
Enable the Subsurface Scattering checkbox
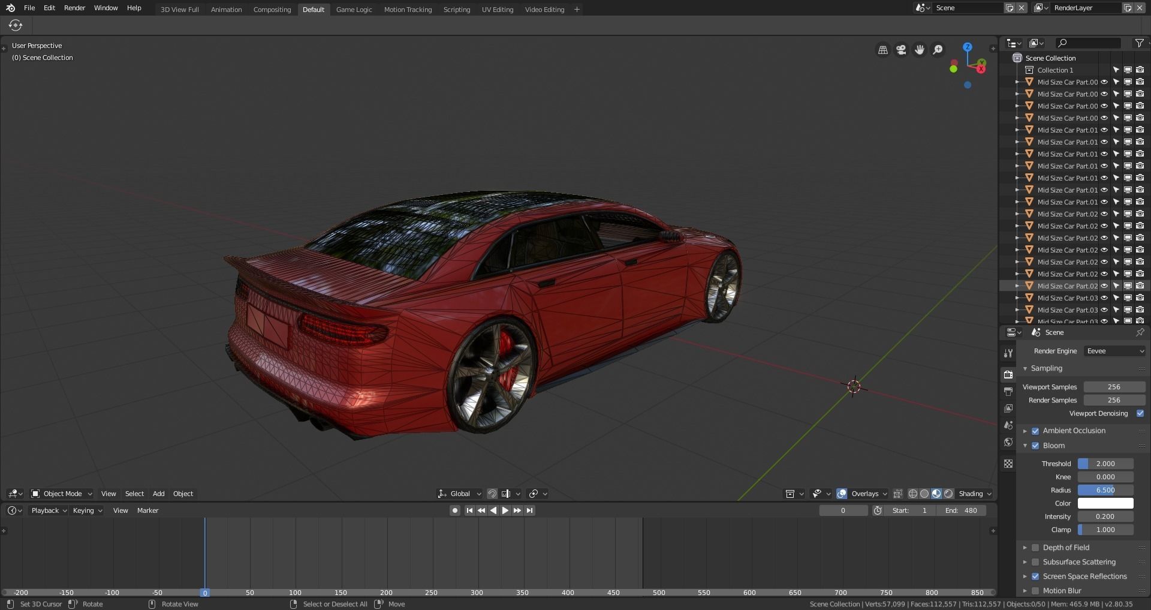[x=1035, y=562]
